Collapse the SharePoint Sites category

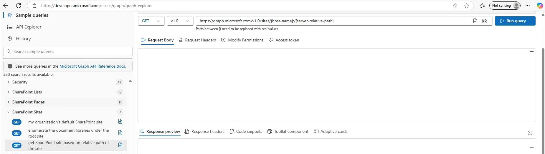[x=65, y=112]
